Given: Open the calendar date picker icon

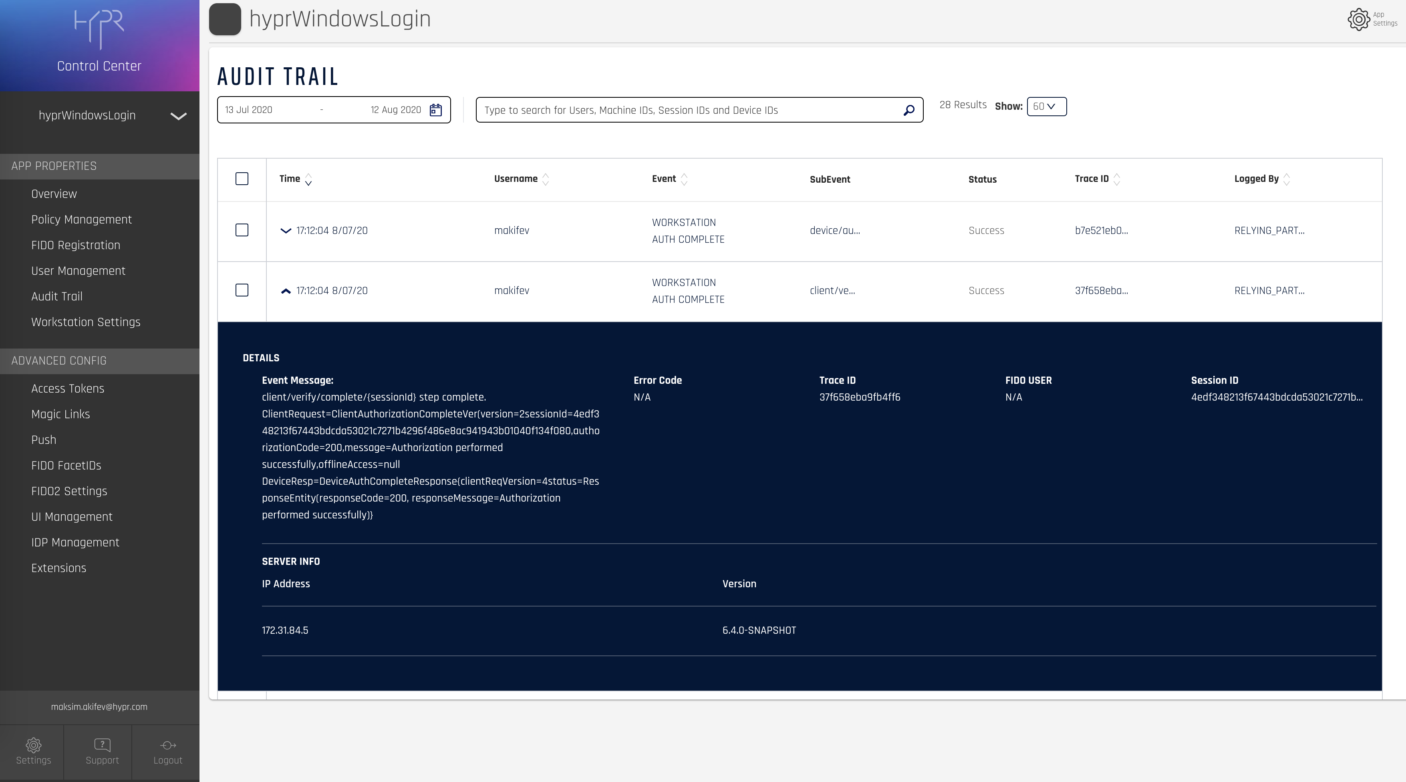Looking at the screenshot, I should click(x=435, y=110).
